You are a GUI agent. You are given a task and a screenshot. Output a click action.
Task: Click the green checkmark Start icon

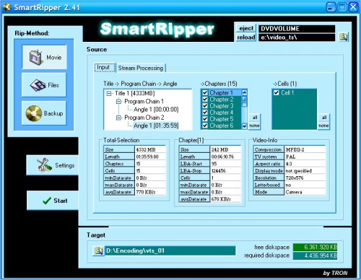(47, 201)
